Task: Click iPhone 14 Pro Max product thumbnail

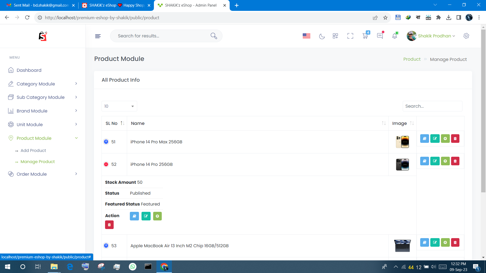Action: 402,142
